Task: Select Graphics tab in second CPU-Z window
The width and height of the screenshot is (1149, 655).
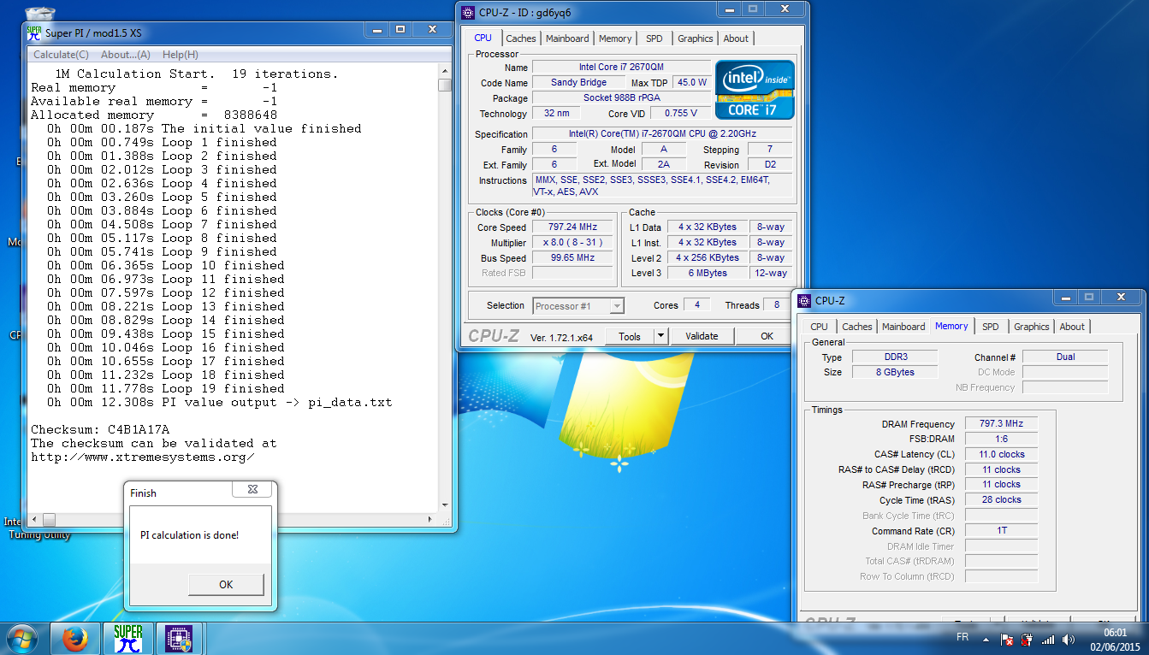Action: (x=1032, y=327)
